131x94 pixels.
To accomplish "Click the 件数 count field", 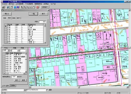I will pos(42,22).
